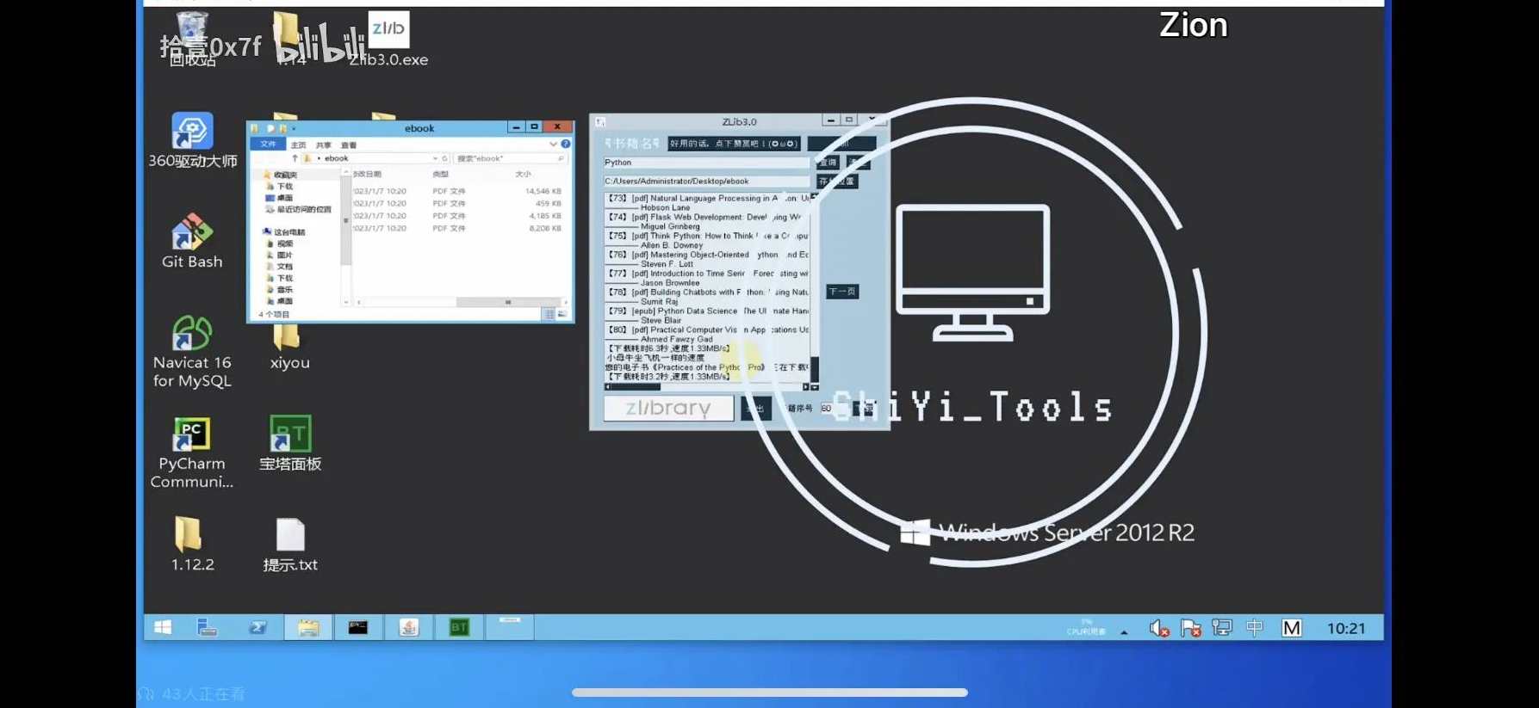Click the download path field in ZLib3.0

(x=706, y=182)
